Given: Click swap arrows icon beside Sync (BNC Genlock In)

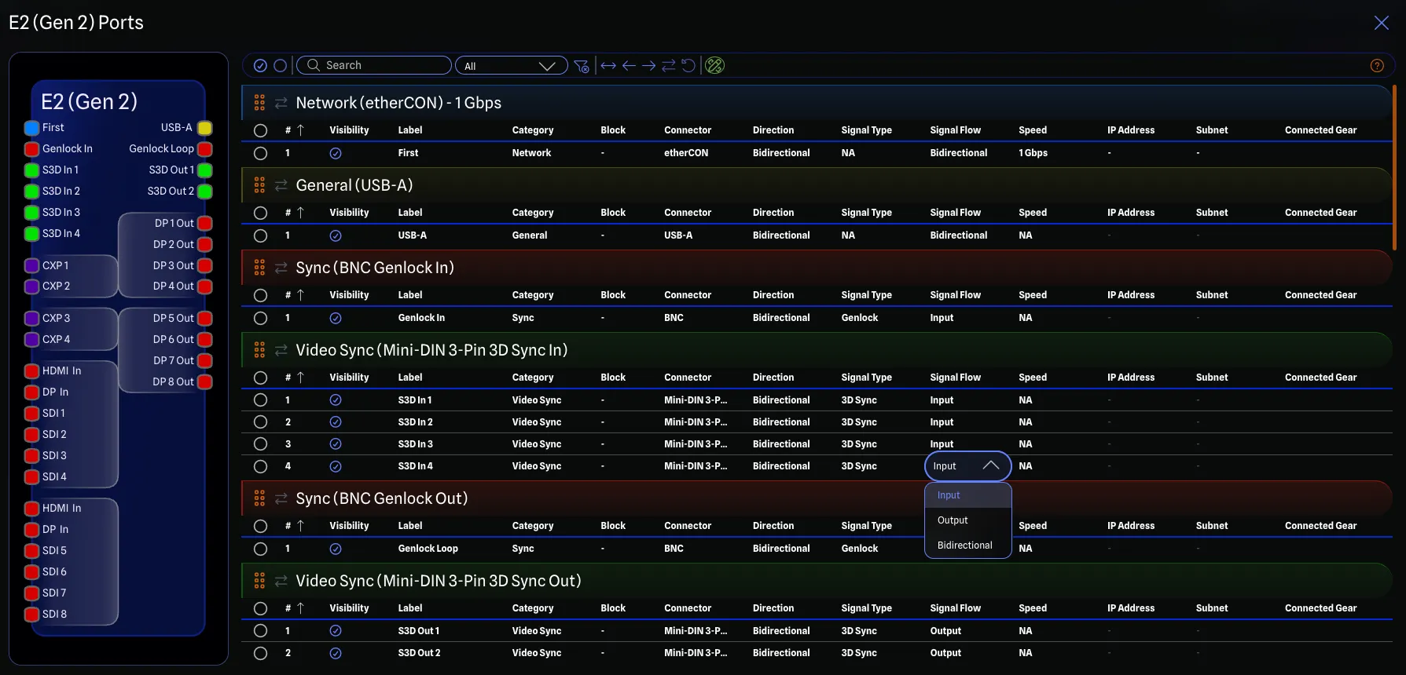Looking at the screenshot, I should 281,268.
